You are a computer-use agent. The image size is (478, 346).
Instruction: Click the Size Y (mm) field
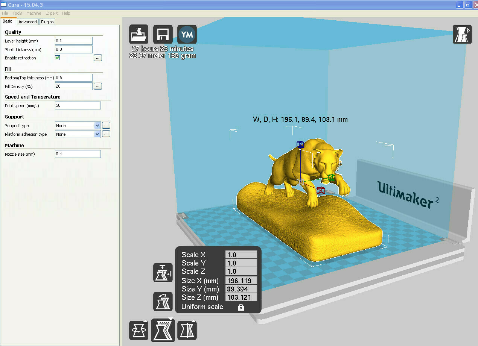tap(241, 289)
